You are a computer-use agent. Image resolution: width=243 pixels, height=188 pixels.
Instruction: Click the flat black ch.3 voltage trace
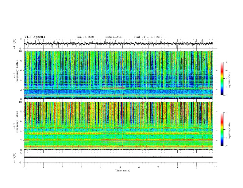(x=118, y=157)
